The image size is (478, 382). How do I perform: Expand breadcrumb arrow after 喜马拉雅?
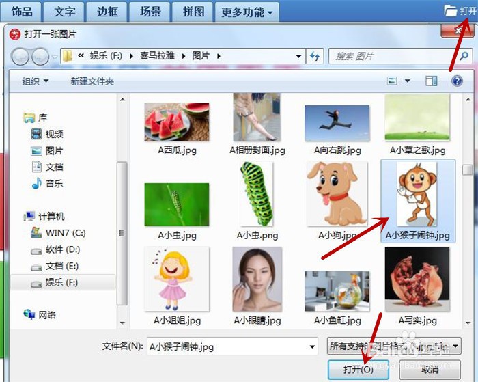pos(184,56)
